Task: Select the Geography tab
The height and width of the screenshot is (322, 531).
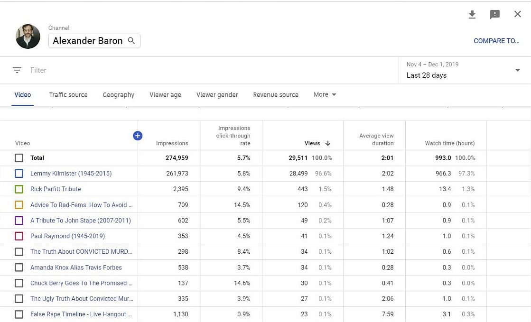Action: 119,95
